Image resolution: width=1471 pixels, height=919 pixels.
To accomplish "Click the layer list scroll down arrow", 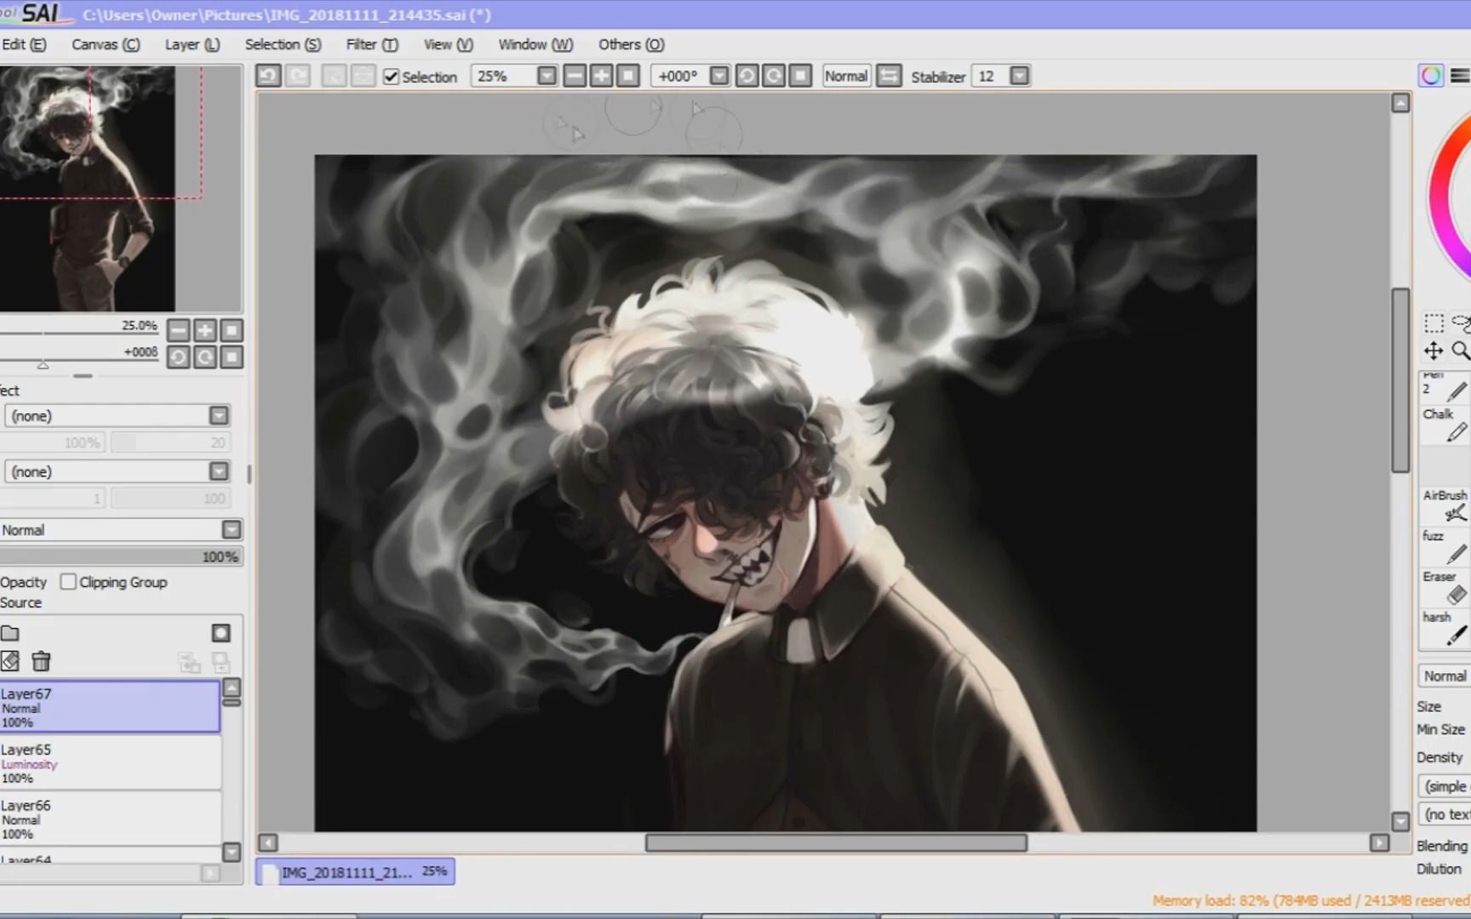I will pyautogui.click(x=231, y=851).
